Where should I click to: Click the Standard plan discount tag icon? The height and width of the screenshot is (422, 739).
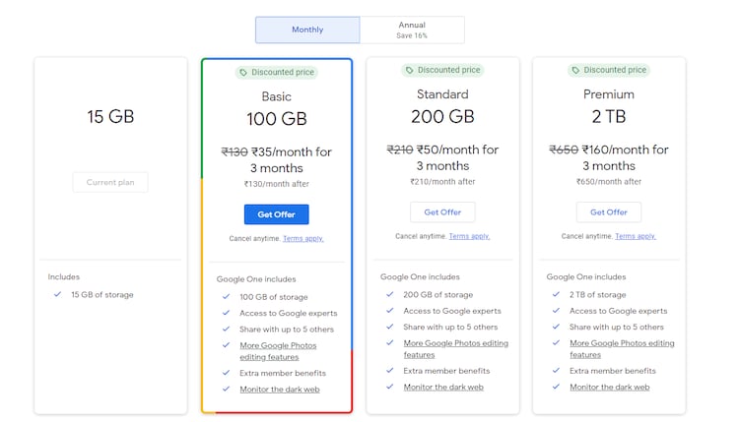pos(410,71)
